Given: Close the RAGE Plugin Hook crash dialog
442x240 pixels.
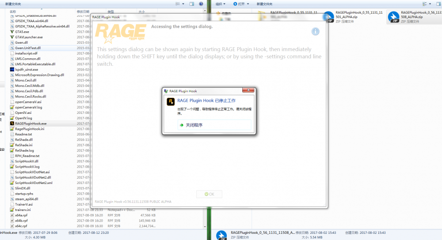Looking at the screenshot, I should pyautogui.click(x=248, y=90).
